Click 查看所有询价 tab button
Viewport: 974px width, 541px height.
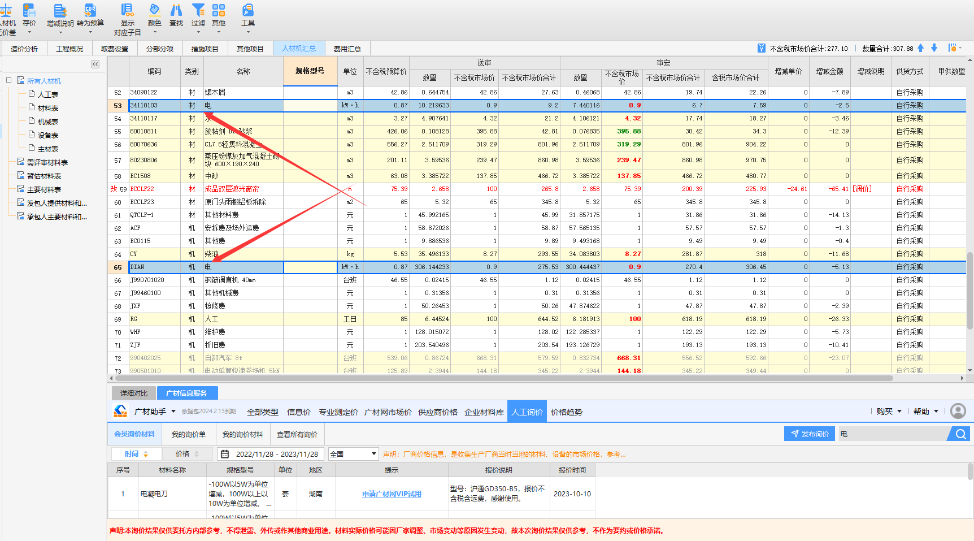click(x=297, y=434)
